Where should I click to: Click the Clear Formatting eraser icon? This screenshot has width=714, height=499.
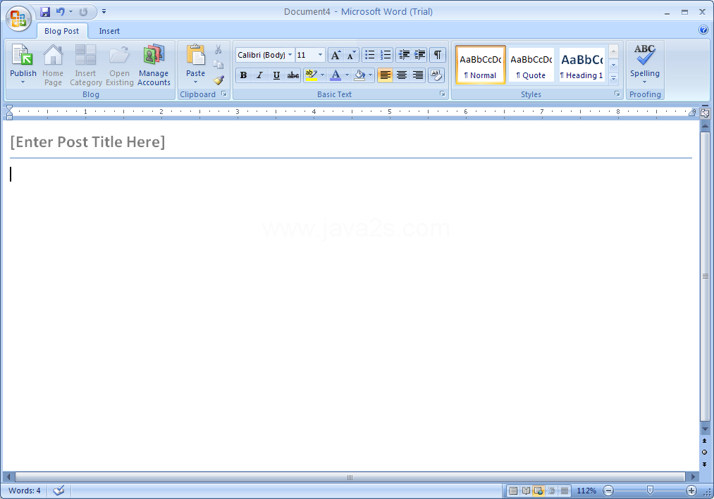[436, 75]
